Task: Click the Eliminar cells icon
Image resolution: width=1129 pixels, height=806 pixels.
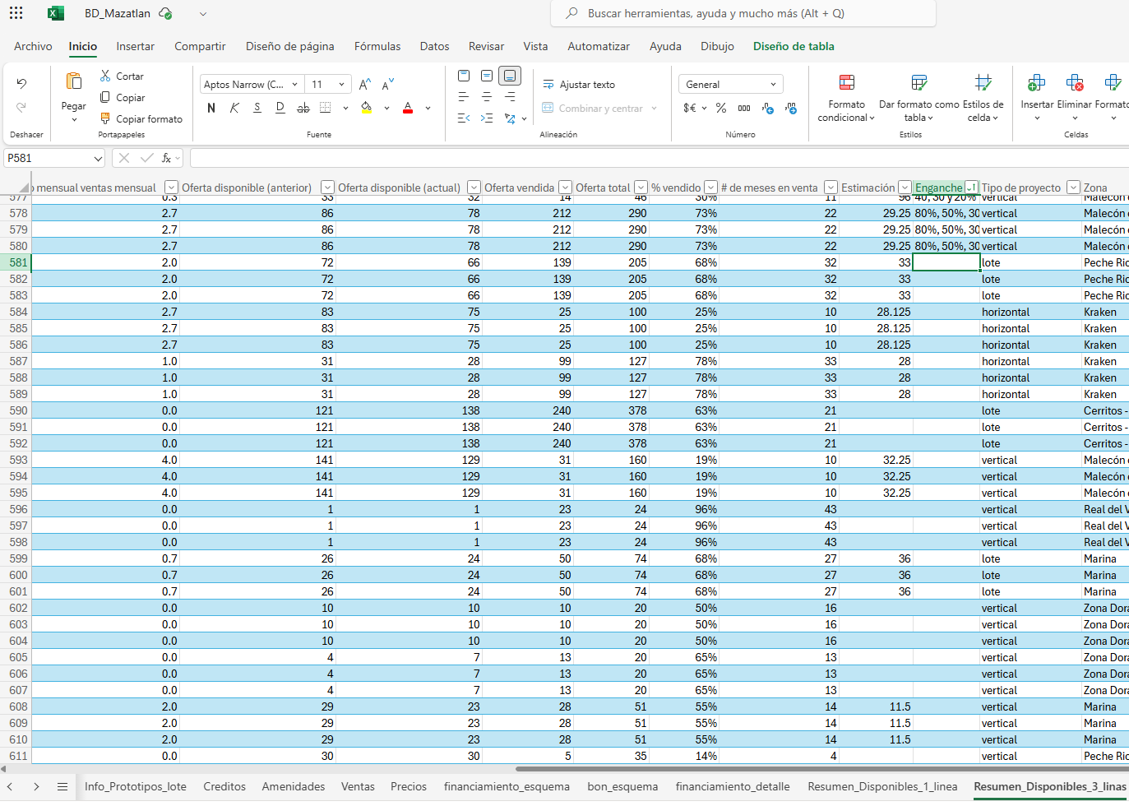Action: click(x=1074, y=83)
